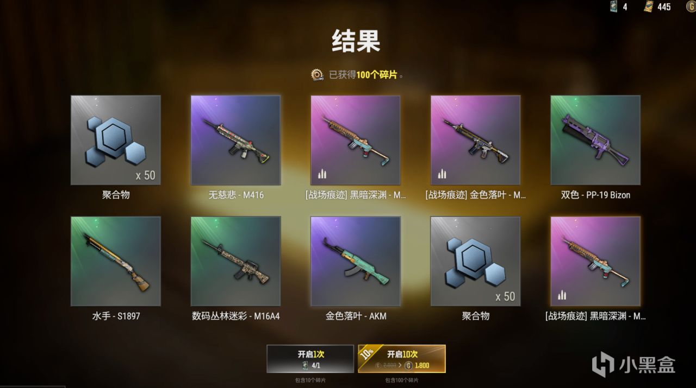Image resolution: width=696 pixels, height=388 pixels.
Task: Click the 双色 PP-19 Bizon reward tile
Action: 595,140
